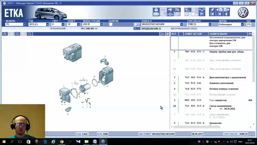
Task: Click the plain magnifier search icon above the illustration
Action: point(30,34)
